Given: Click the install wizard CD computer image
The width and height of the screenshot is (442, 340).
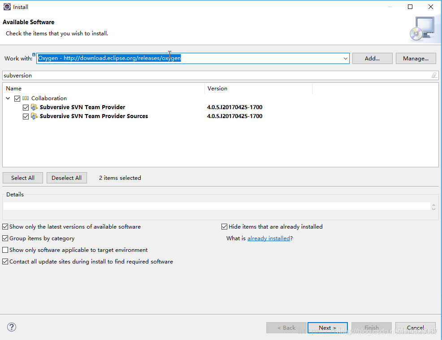Looking at the screenshot, I should (x=422, y=28).
